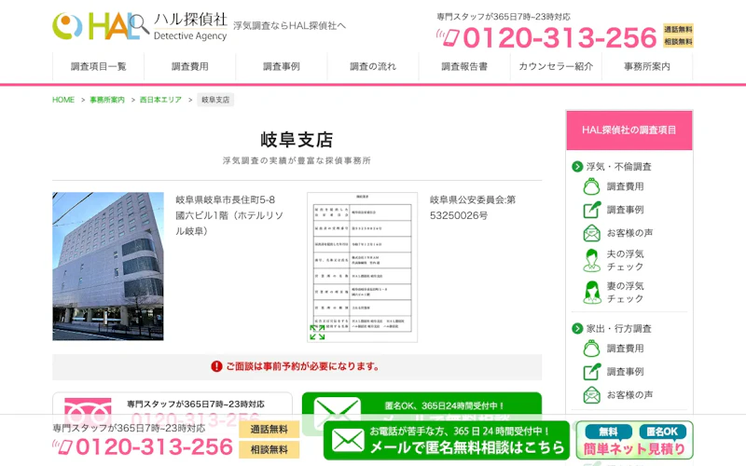This screenshot has width=746, height=466.
Task: Open the 調査費用 navigation item
Action: click(190, 66)
